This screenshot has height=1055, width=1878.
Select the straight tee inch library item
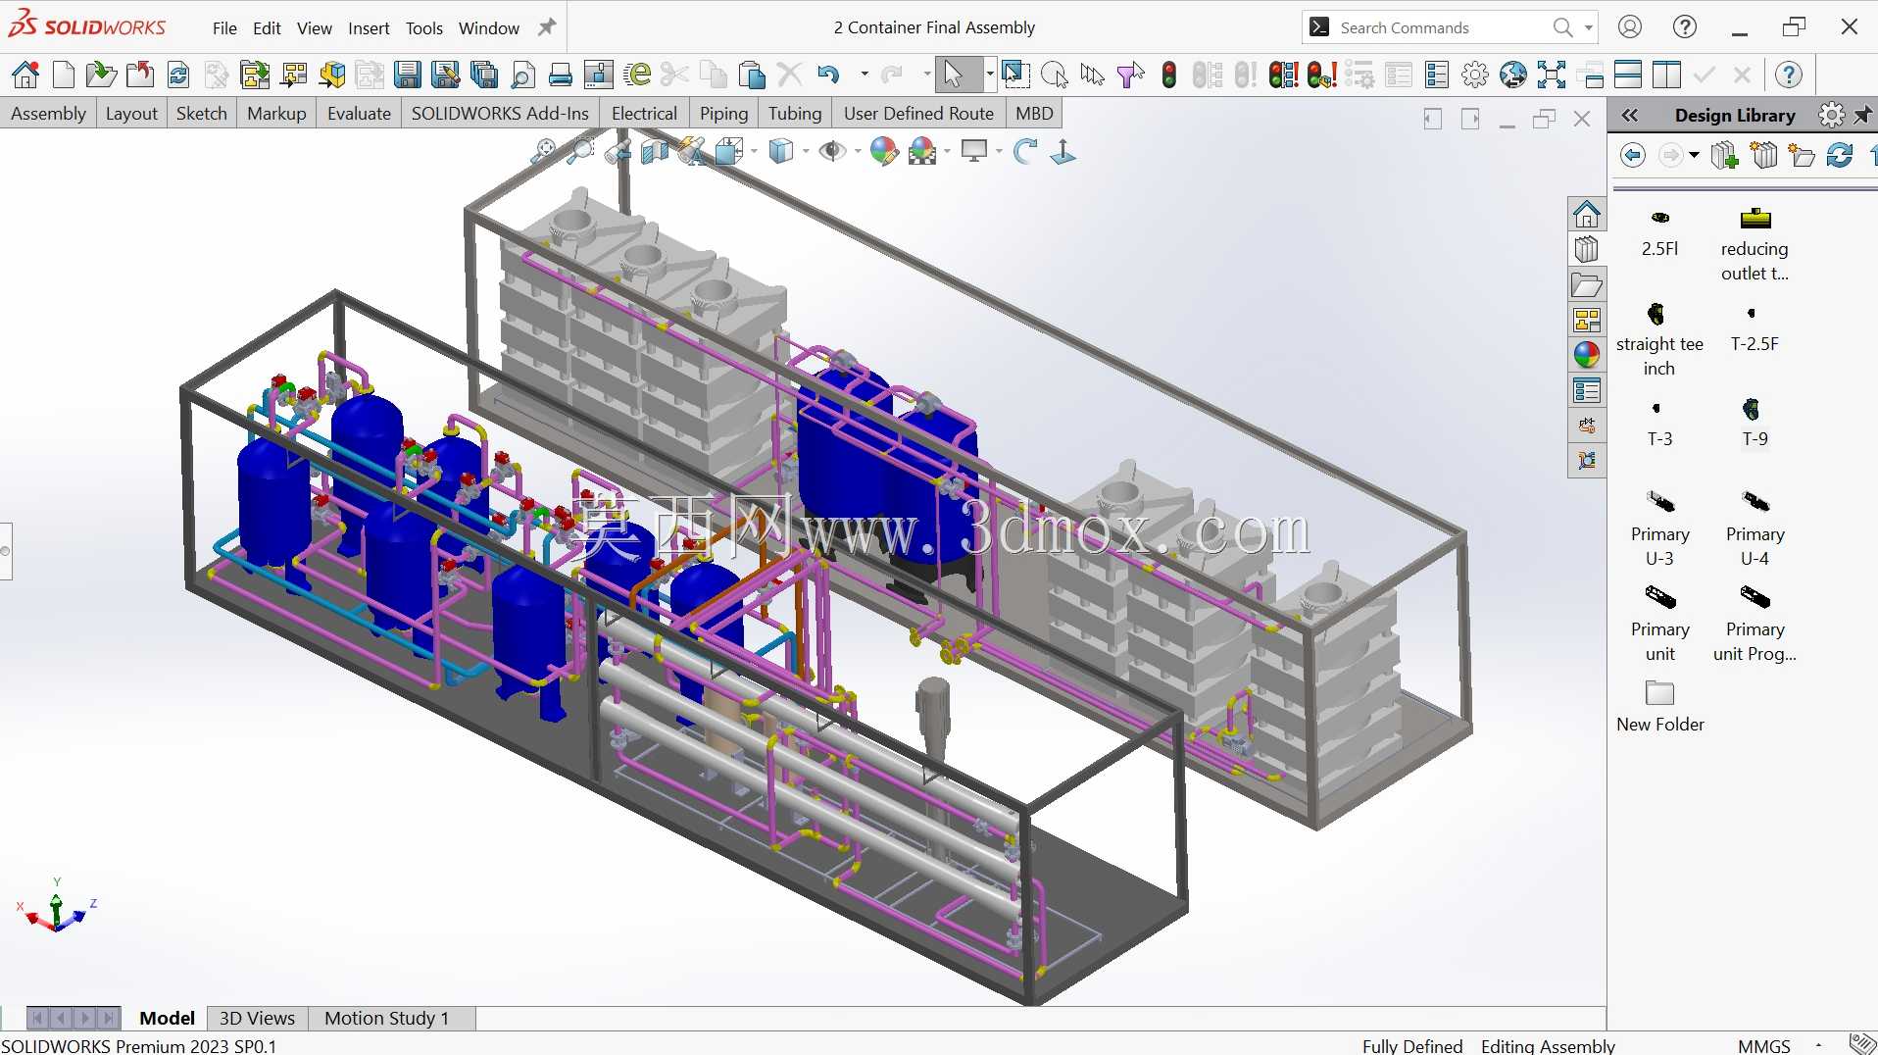[1659, 339]
